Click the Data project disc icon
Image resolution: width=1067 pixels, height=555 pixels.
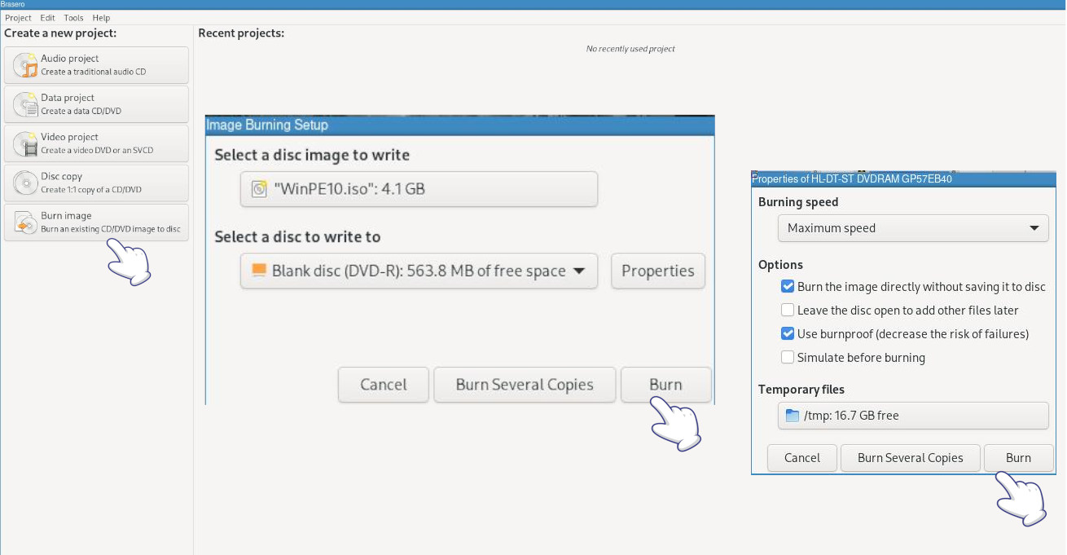click(x=26, y=104)
